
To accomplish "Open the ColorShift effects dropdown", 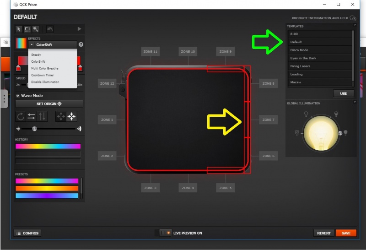I will [x=53, y=44].
